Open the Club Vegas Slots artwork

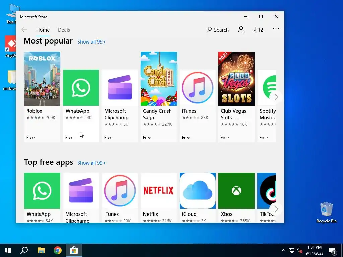[x=236, y=79]
